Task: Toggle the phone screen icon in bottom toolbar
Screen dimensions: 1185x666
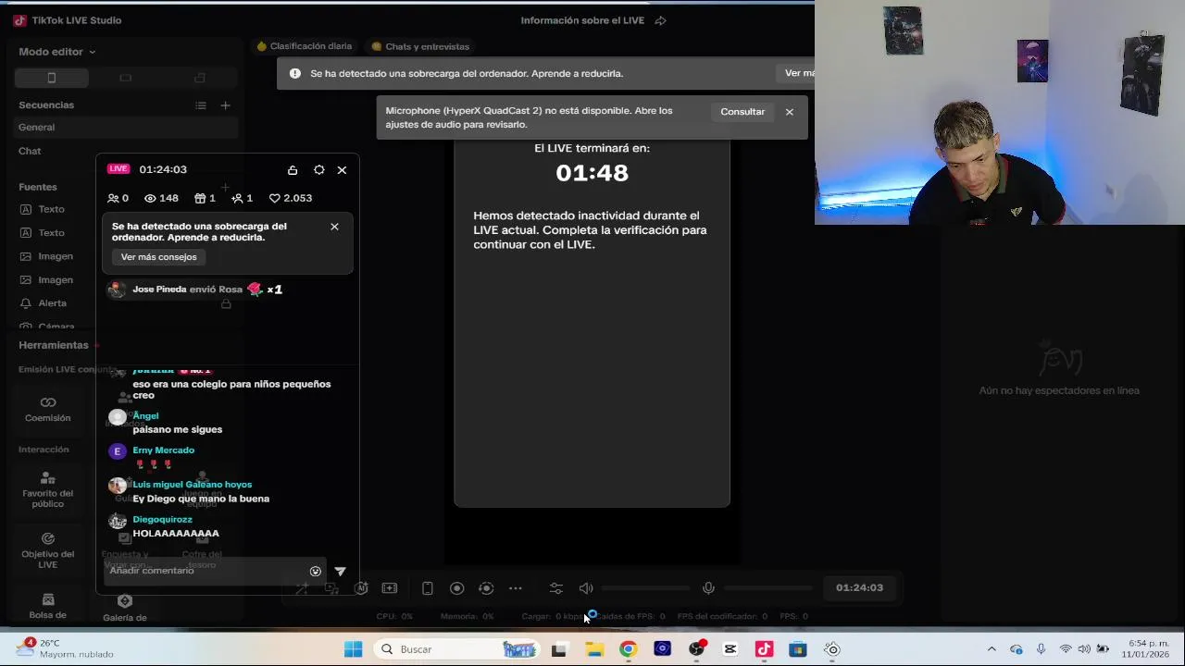Action: tap(427, 588)
